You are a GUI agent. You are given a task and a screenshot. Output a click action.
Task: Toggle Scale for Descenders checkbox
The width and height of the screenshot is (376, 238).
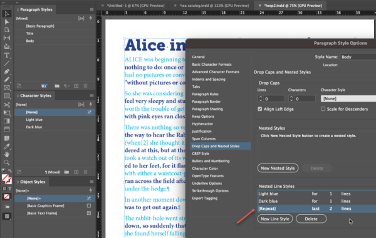pyautogui.click(x=323, y=109)
